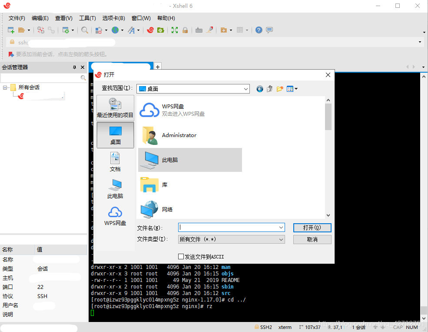428x332 pixels.
Task: Open the 文件(F) menu
Action: 17,18
